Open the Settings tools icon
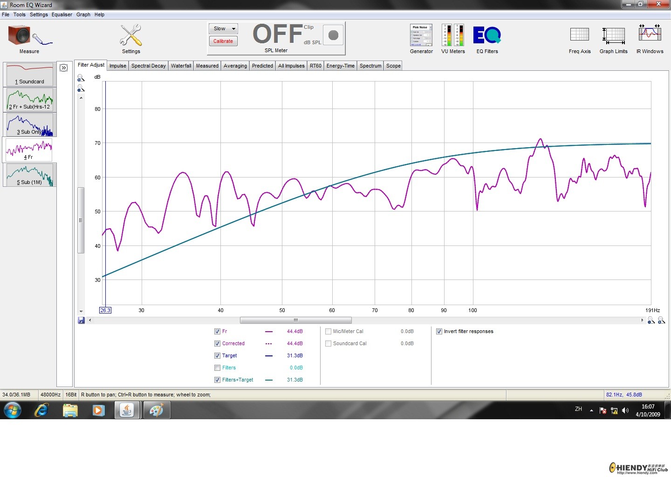Screen dimensions: 671x477 (130, 35)
